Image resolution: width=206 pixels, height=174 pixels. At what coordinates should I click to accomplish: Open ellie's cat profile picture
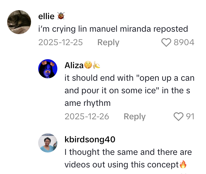[19, 22]
